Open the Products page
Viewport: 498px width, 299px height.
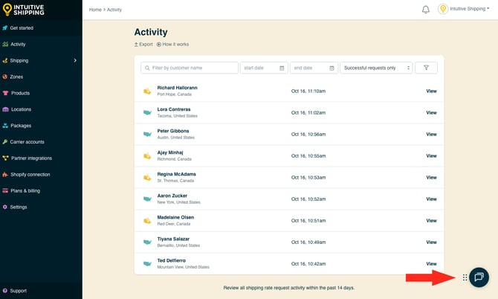[x=20, y=93]
